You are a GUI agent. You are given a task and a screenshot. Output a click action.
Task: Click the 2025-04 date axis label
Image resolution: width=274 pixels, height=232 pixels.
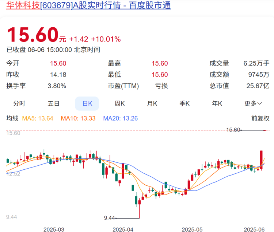123,229
